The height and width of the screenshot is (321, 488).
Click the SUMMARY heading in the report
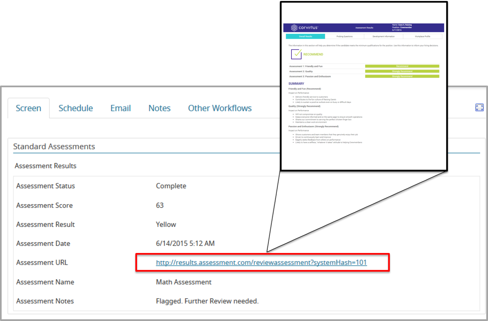point(296,84)
